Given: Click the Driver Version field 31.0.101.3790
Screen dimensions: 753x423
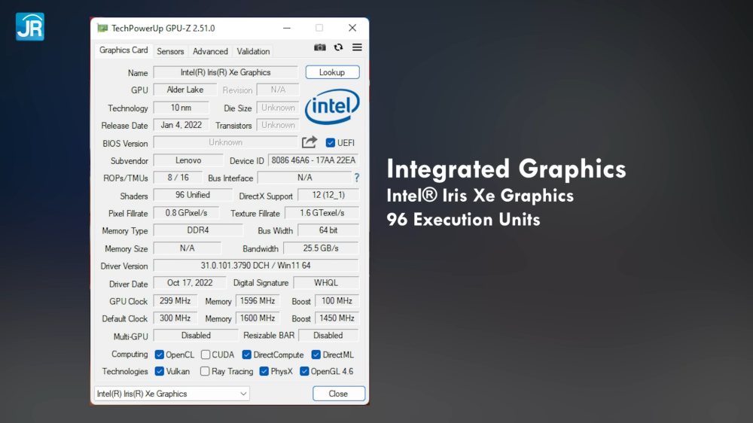Looking at the screenshot, I should pyautogui.click(x=256, y=266).
